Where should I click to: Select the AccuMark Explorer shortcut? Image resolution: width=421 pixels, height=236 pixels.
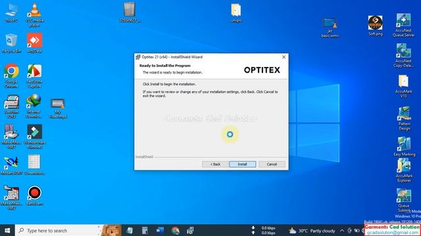click(404, 170)
